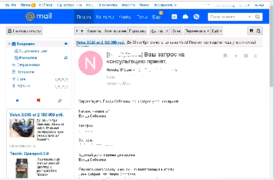
Task: Open the cloud storage icon in the header
Action: pyautogui.click(x=185, y=17)
